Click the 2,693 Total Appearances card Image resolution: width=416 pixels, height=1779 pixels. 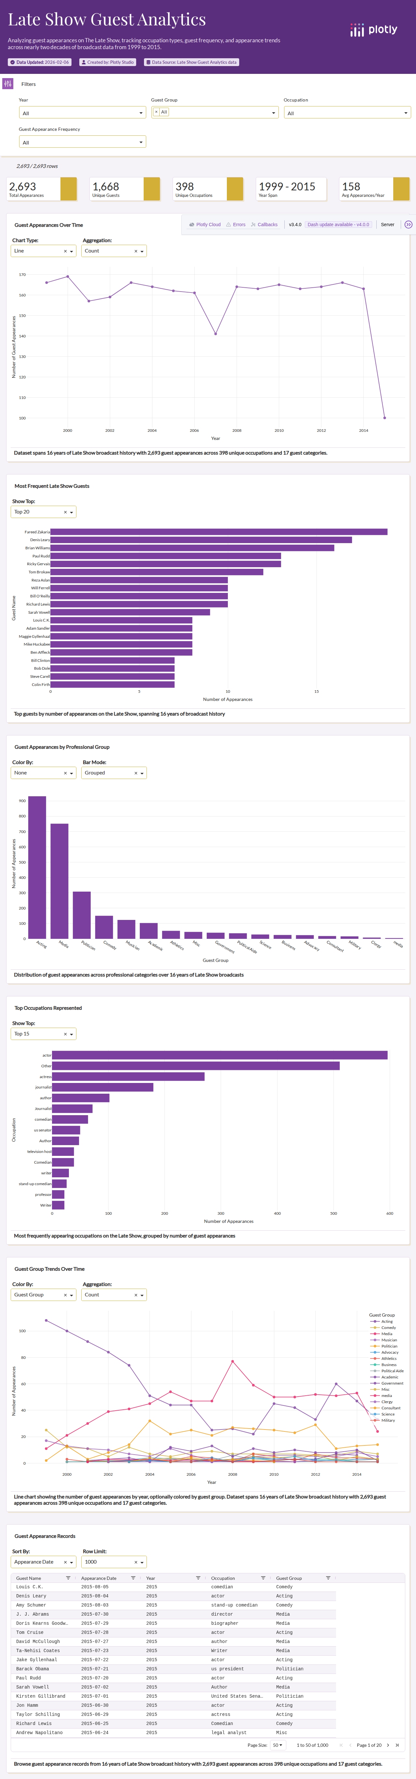click(x=42, y=189)
